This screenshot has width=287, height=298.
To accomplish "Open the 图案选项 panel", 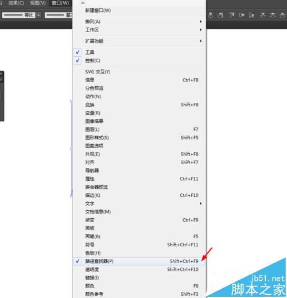I will (139, 146).
